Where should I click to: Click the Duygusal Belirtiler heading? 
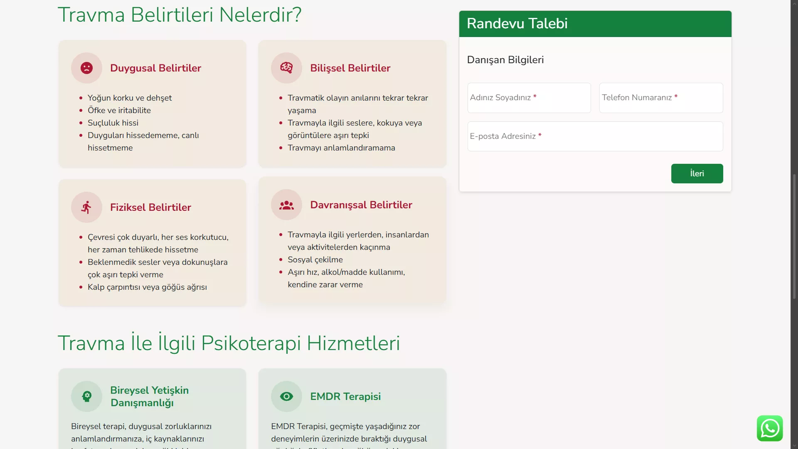[155, 68]
